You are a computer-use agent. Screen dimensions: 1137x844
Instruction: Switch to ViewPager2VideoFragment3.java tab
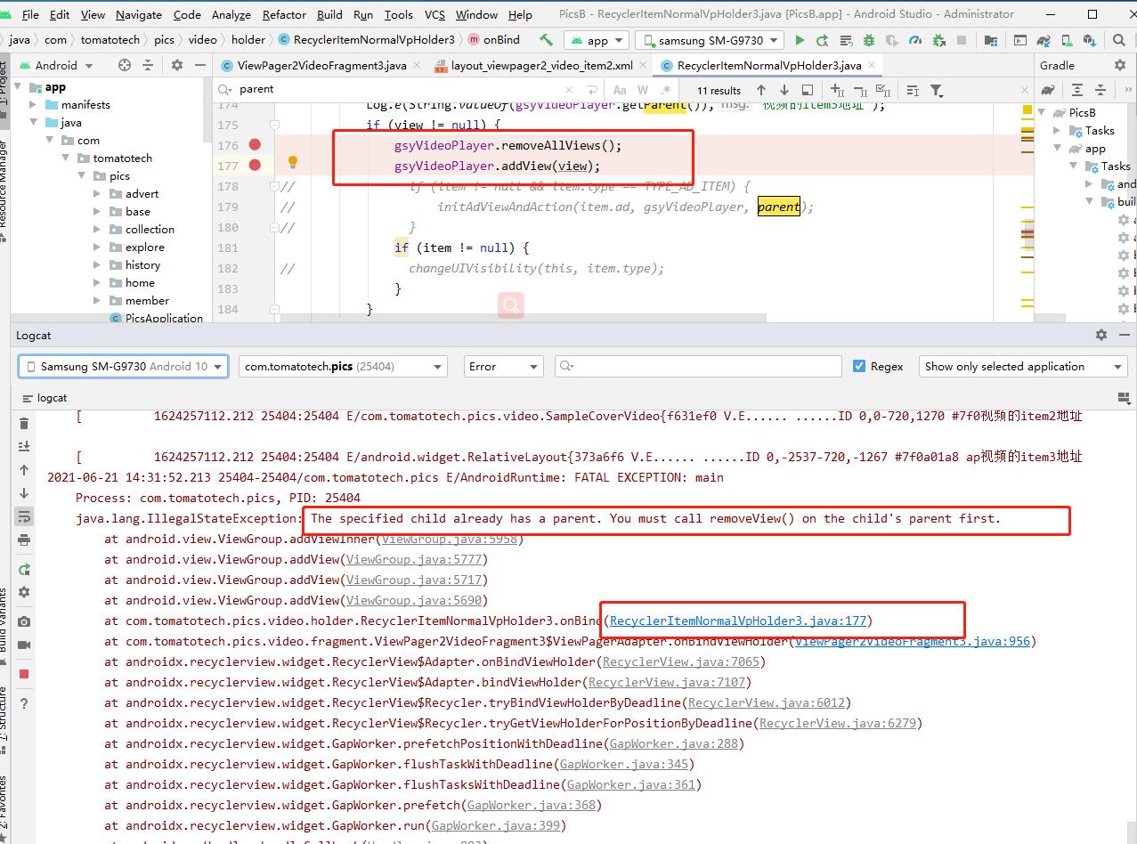pos(321,65)
